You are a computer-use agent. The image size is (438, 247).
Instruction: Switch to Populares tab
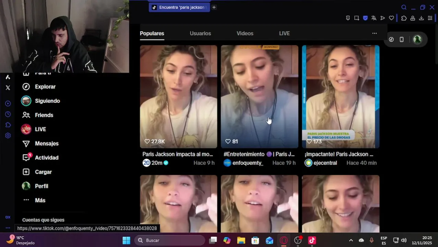pyautogui.click(x=152, y=34)
